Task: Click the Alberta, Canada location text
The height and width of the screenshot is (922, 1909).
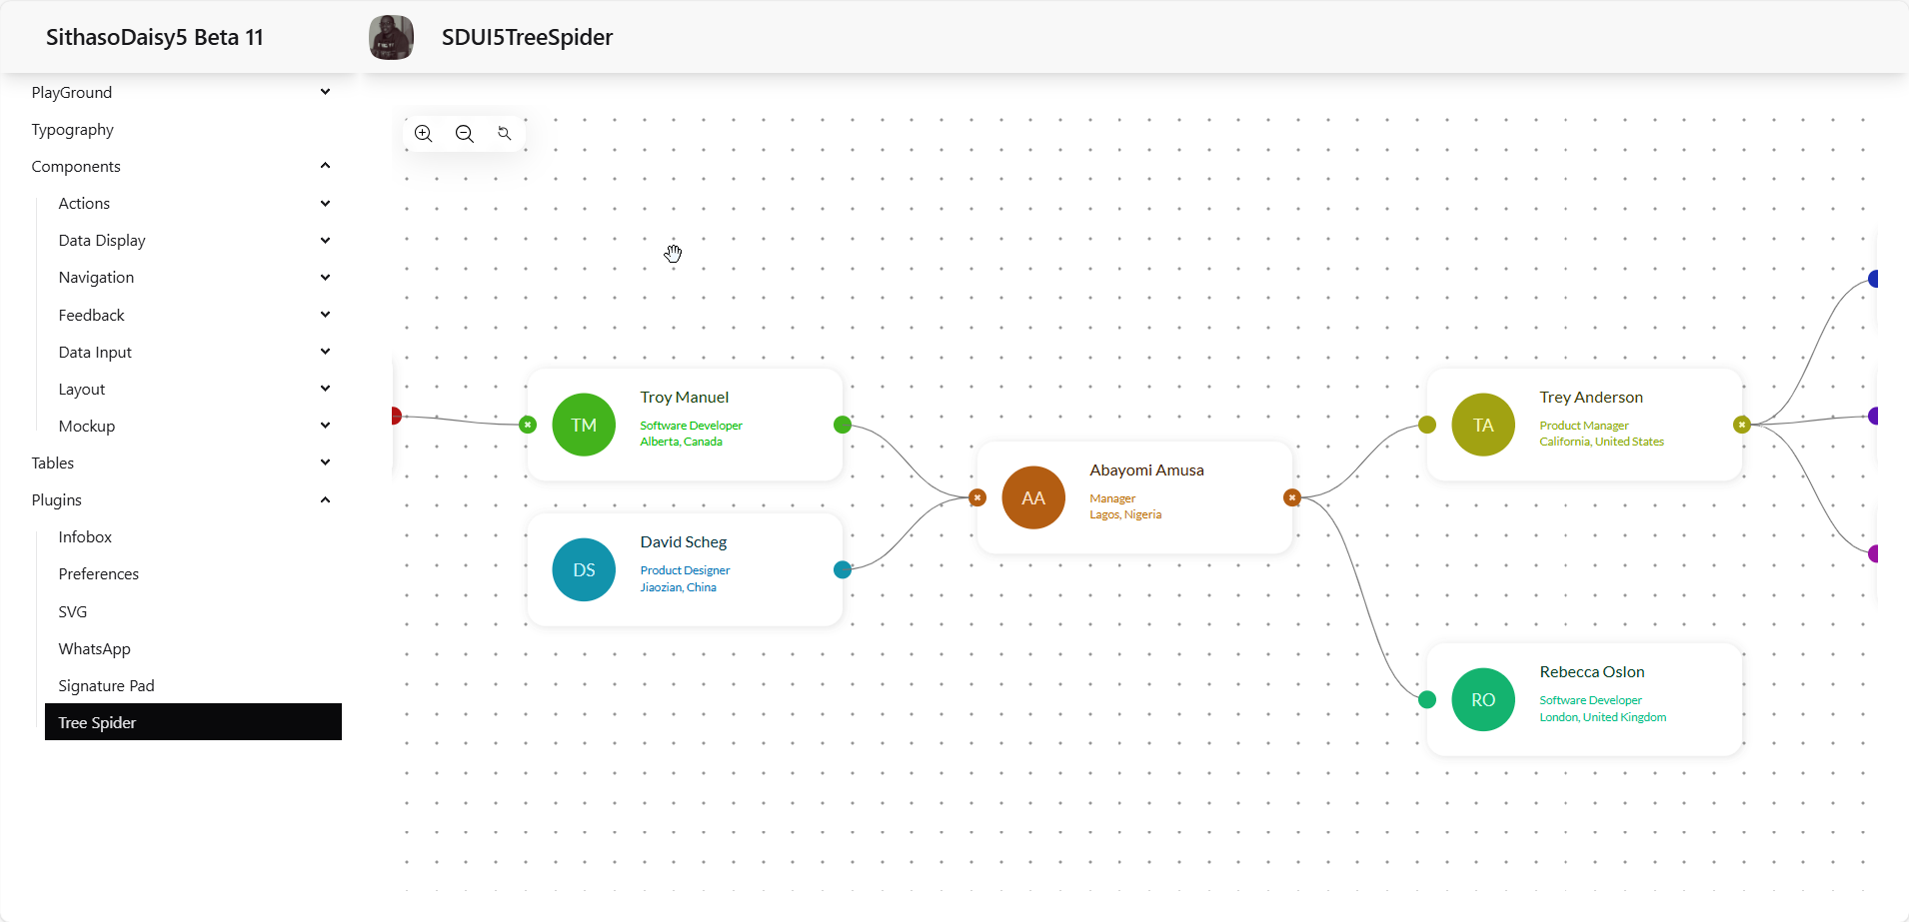Action: [682, 442]
